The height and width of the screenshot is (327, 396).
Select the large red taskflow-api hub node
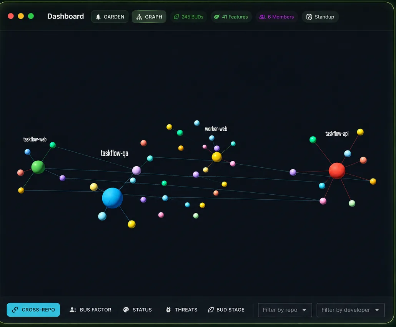pos(337,170)
